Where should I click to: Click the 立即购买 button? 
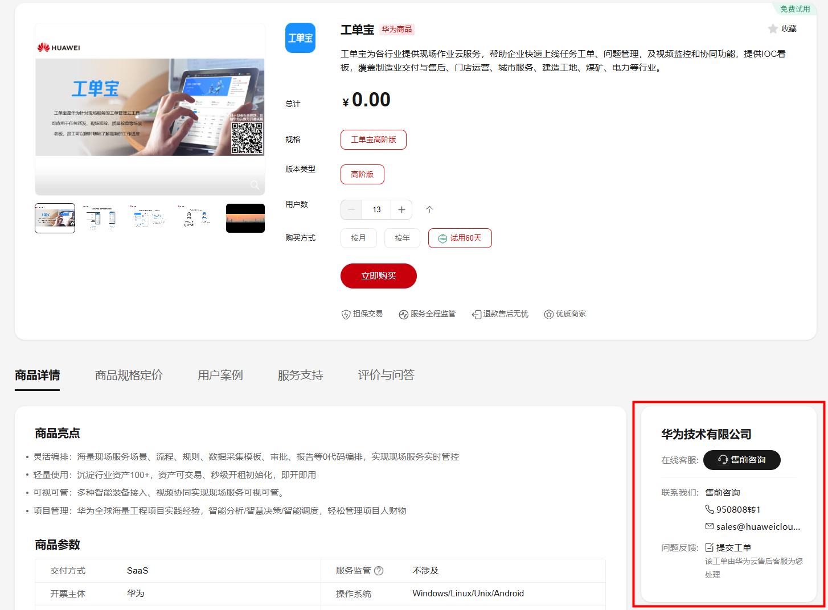[x=379, y=276]
